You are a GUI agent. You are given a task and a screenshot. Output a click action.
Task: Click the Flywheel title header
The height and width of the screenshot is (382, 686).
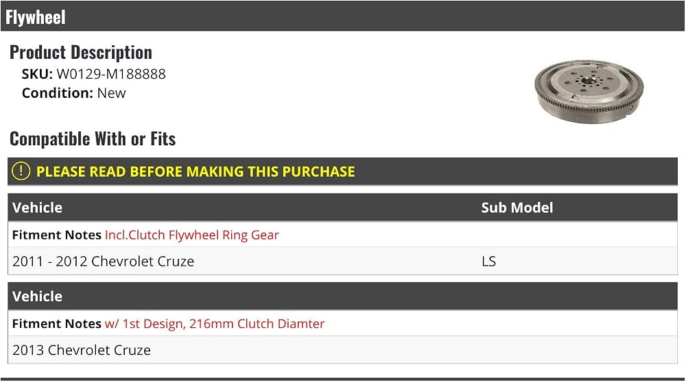point(36,18)
